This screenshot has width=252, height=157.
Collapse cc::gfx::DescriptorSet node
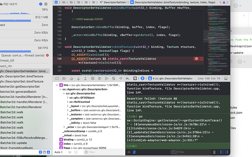64,94
